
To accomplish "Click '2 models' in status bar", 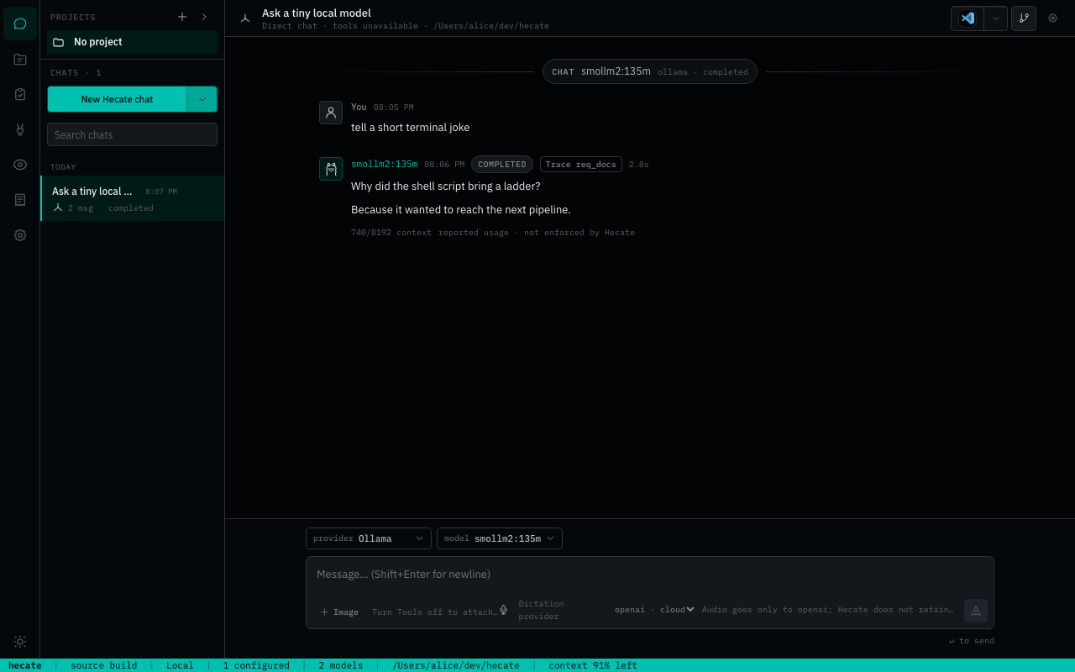I will click(x=341, y=665).
